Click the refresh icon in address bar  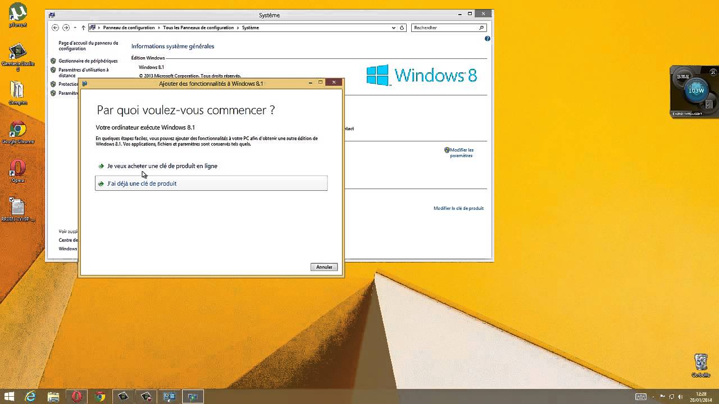(x=402, y=27)
